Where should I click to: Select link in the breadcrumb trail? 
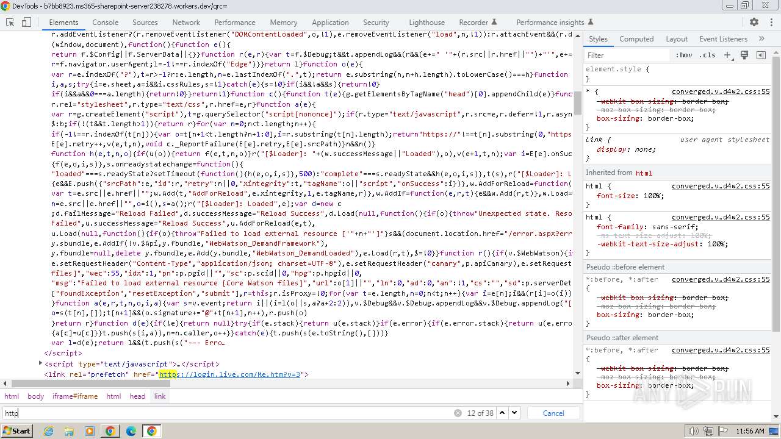(x=160, y=396)
